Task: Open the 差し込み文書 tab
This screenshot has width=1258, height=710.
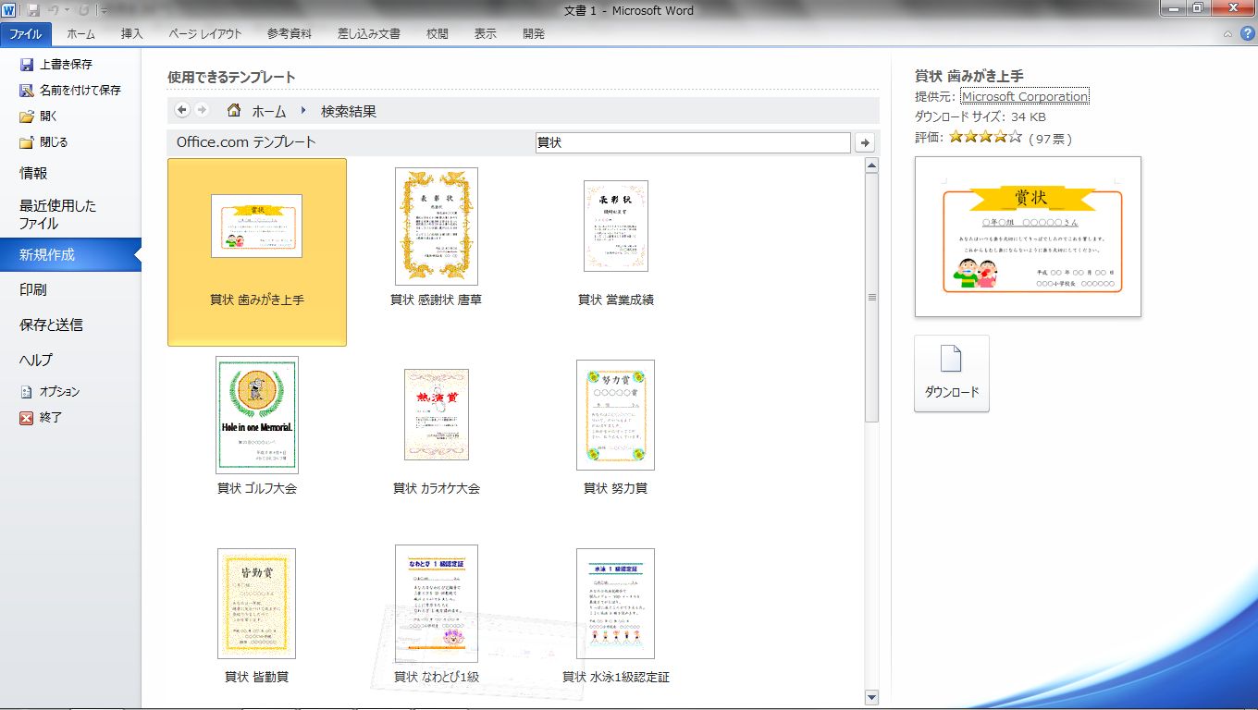Action: point(368,34)
